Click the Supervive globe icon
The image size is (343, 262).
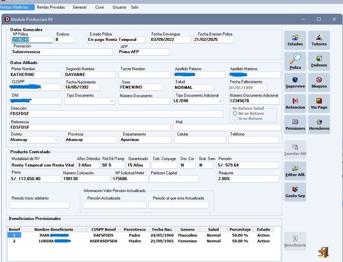(295, 82)
